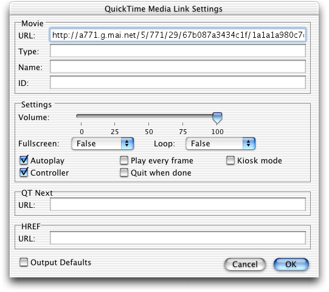The image size is (329, 292).
Task: Confirm settings with the OK button
Action: [x=291, y=264]
